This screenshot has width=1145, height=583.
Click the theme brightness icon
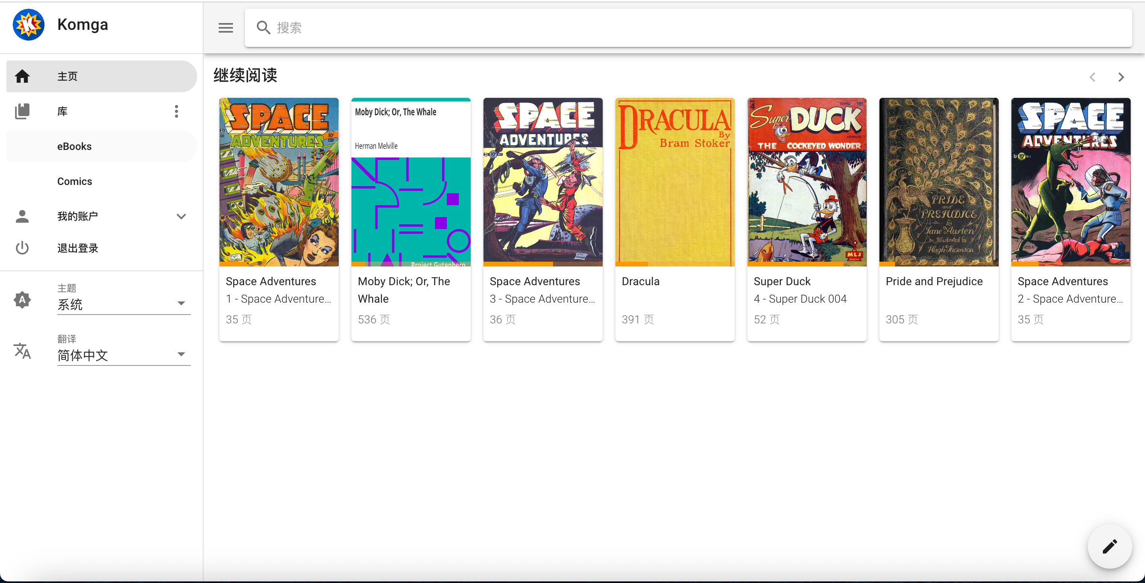22,300
